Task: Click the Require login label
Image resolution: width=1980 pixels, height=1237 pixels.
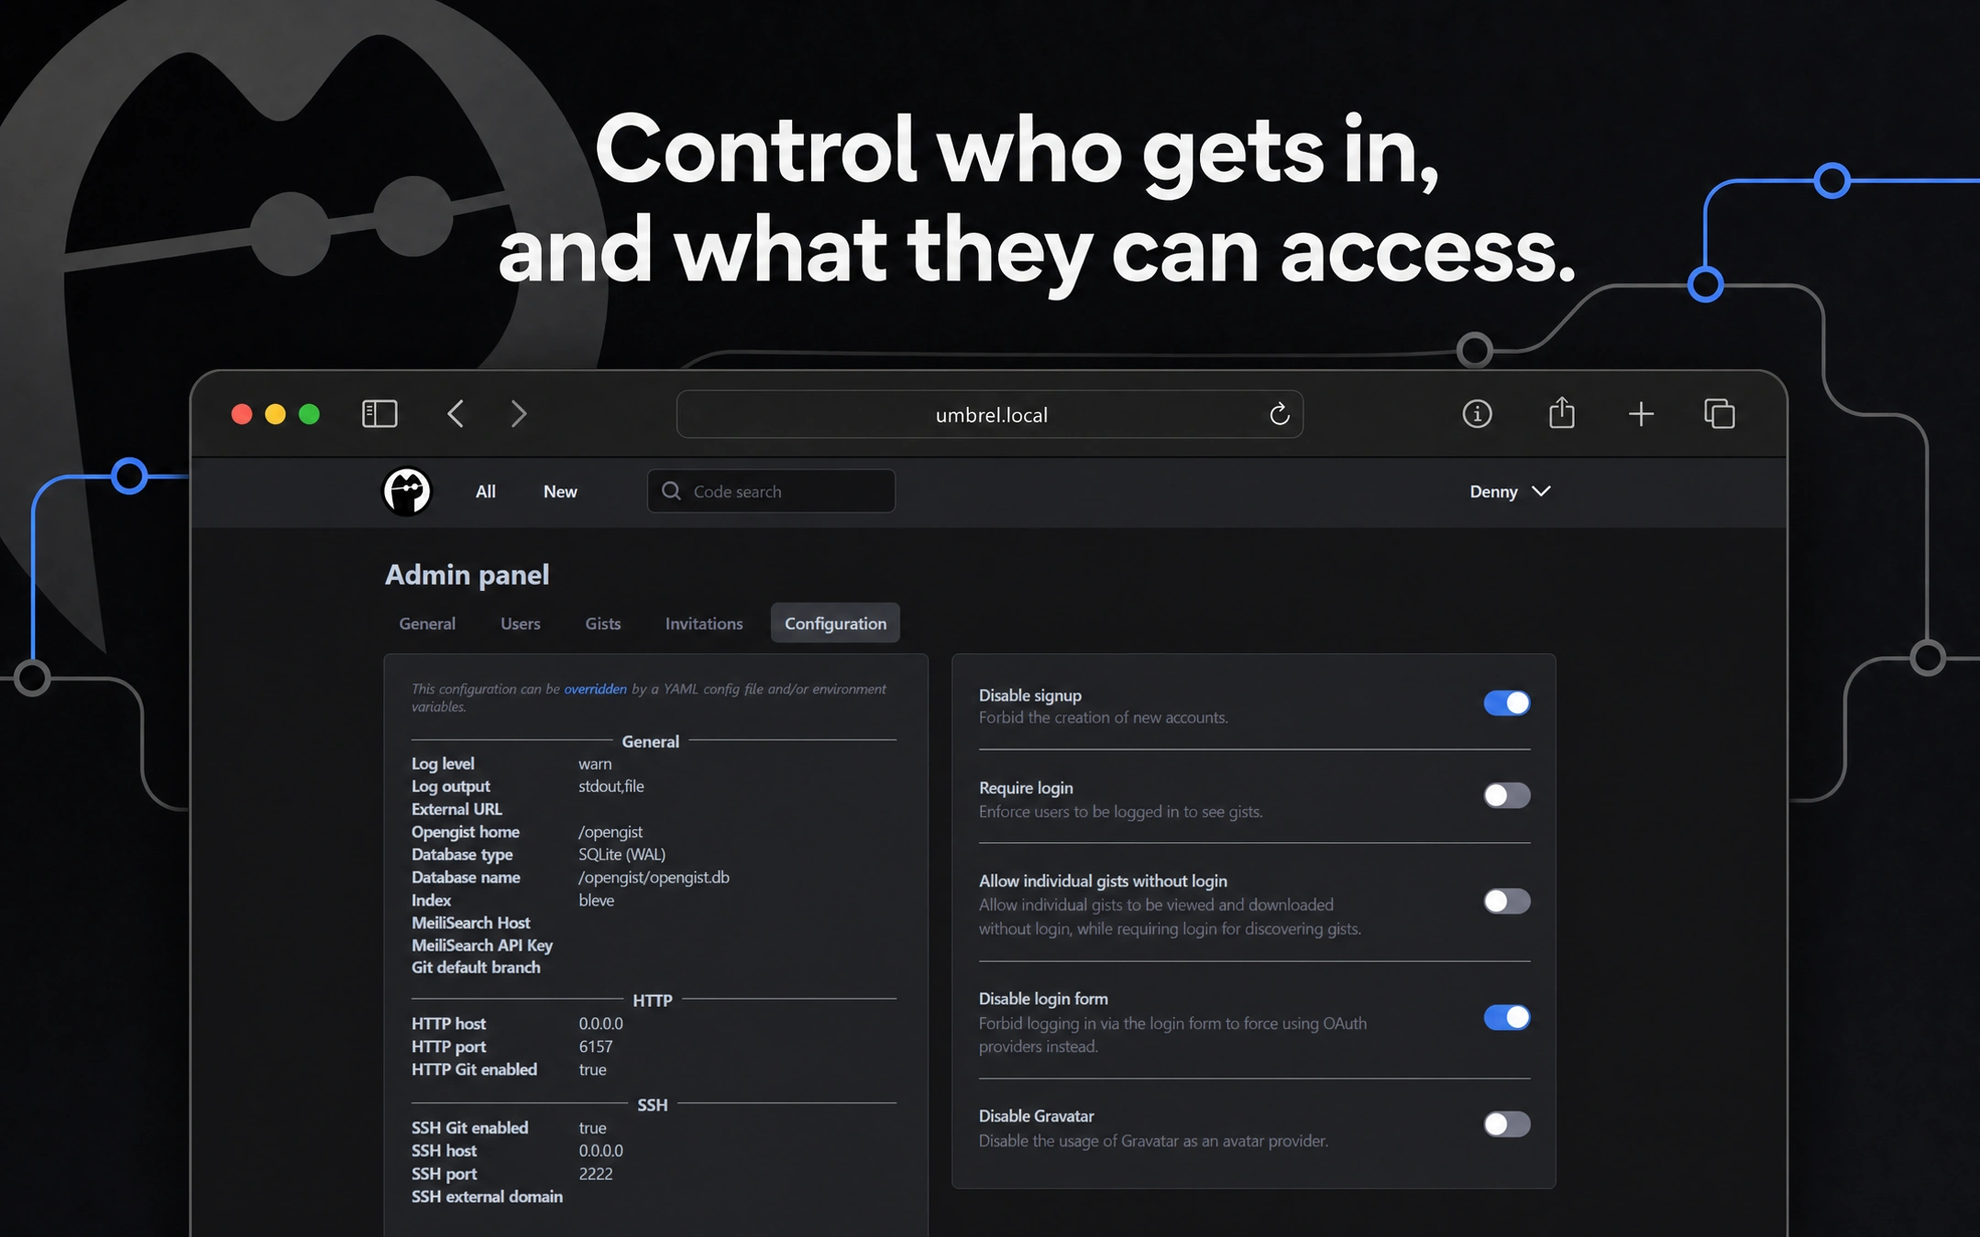Action: (1026, 788)
